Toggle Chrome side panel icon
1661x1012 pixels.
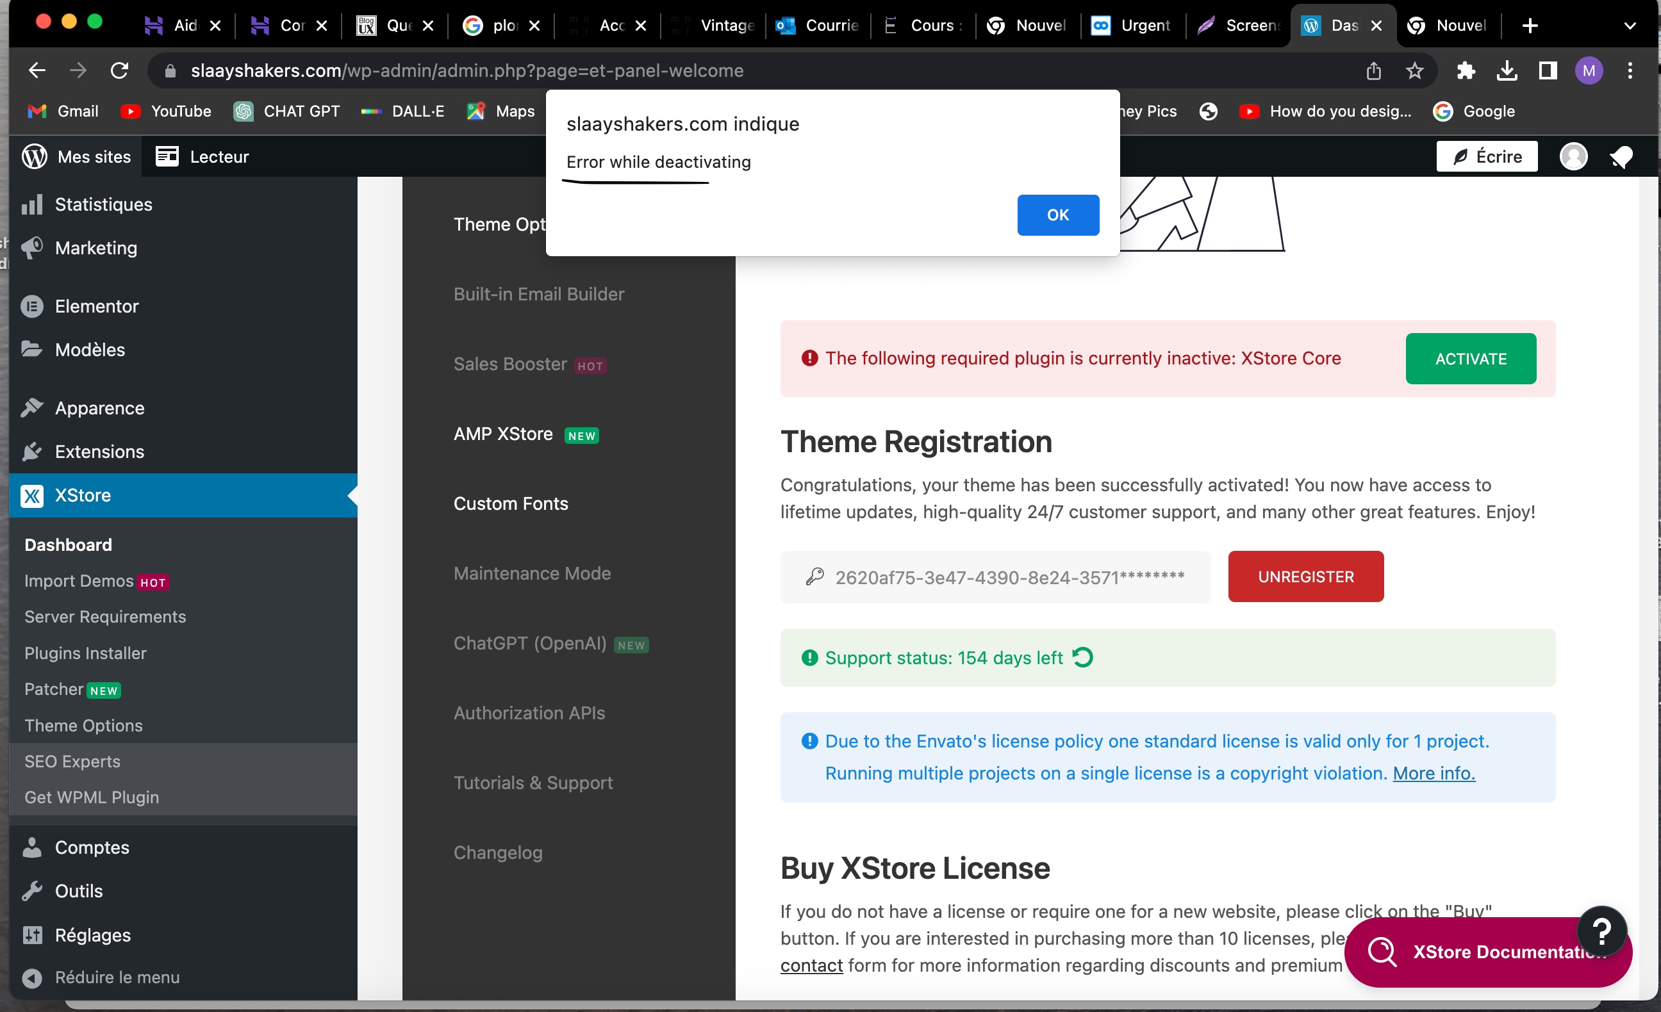[1547, 70]
